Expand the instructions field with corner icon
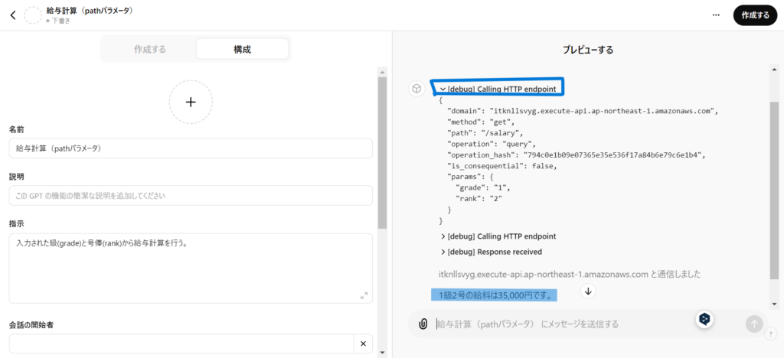Viewport: 784px width, 358px height. (x=363, y=296)
